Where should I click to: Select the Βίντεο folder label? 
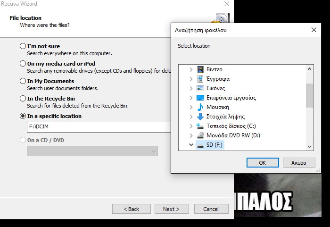[x=214, y=69]
